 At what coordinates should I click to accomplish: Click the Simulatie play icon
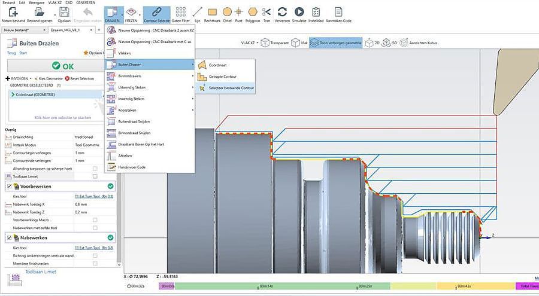(299, 11)
